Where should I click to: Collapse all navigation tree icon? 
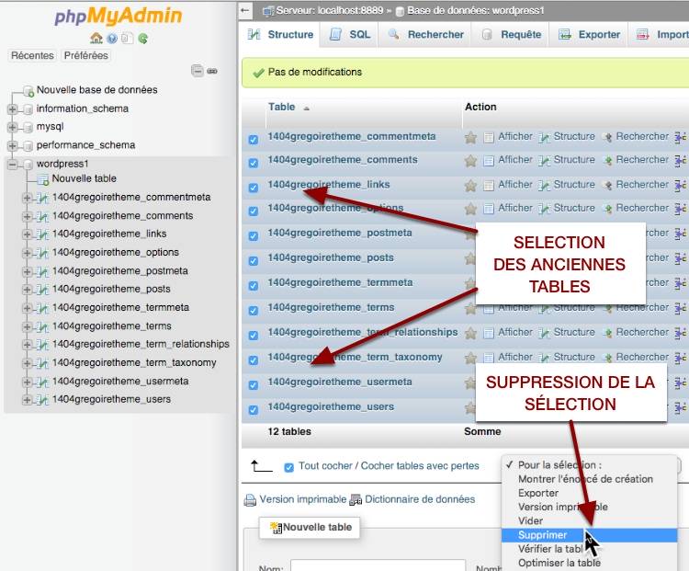(198, 71)
